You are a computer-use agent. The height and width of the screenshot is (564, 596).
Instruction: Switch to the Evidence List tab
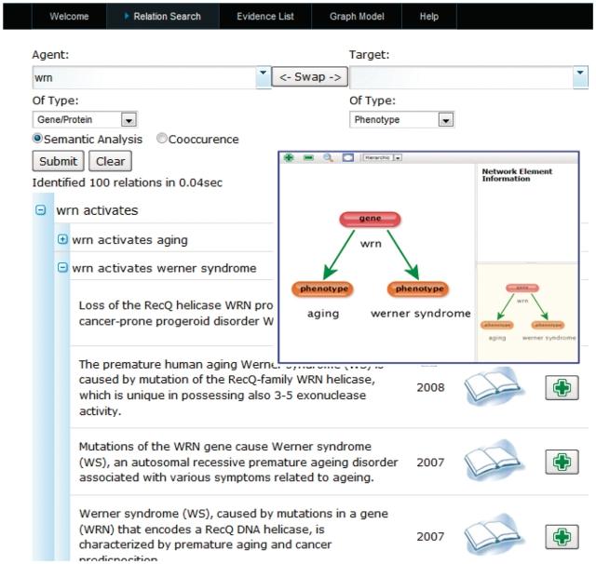[264, 17]
